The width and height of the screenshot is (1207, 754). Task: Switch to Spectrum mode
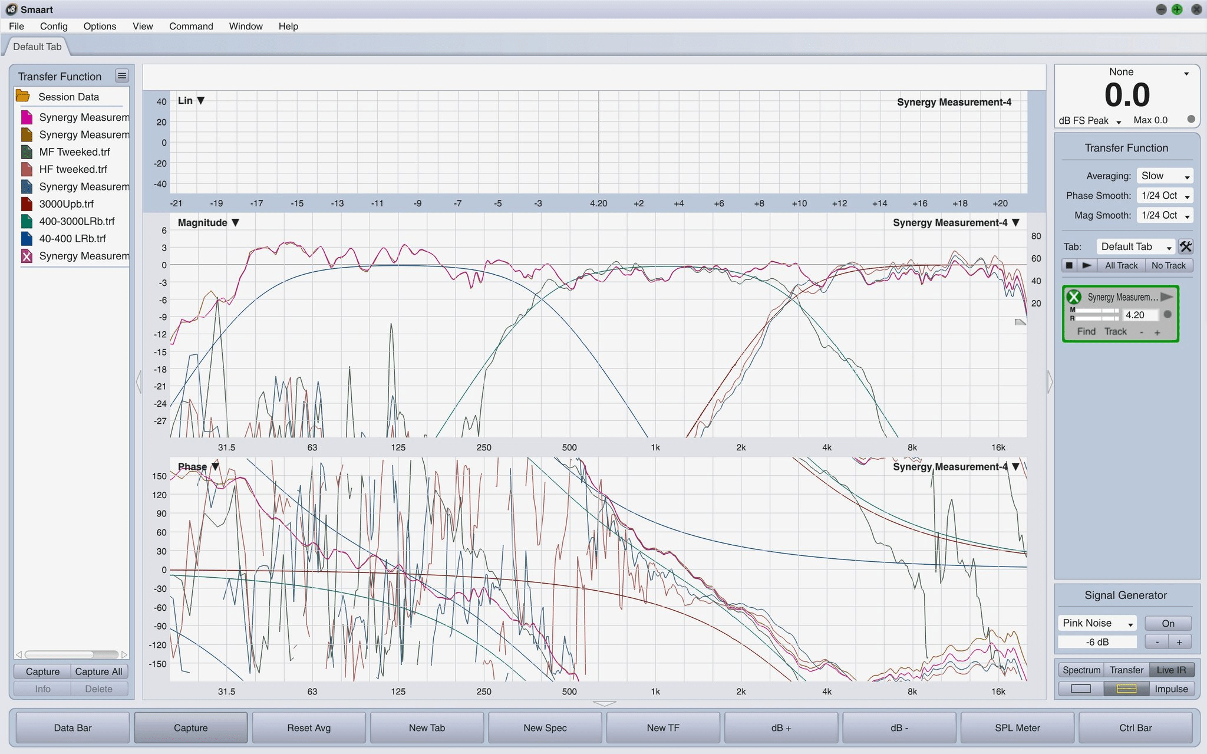pos(1081,670)
